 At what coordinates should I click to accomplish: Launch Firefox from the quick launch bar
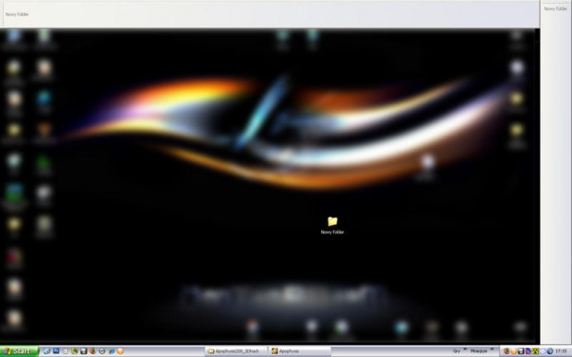(x=92, y=351)
